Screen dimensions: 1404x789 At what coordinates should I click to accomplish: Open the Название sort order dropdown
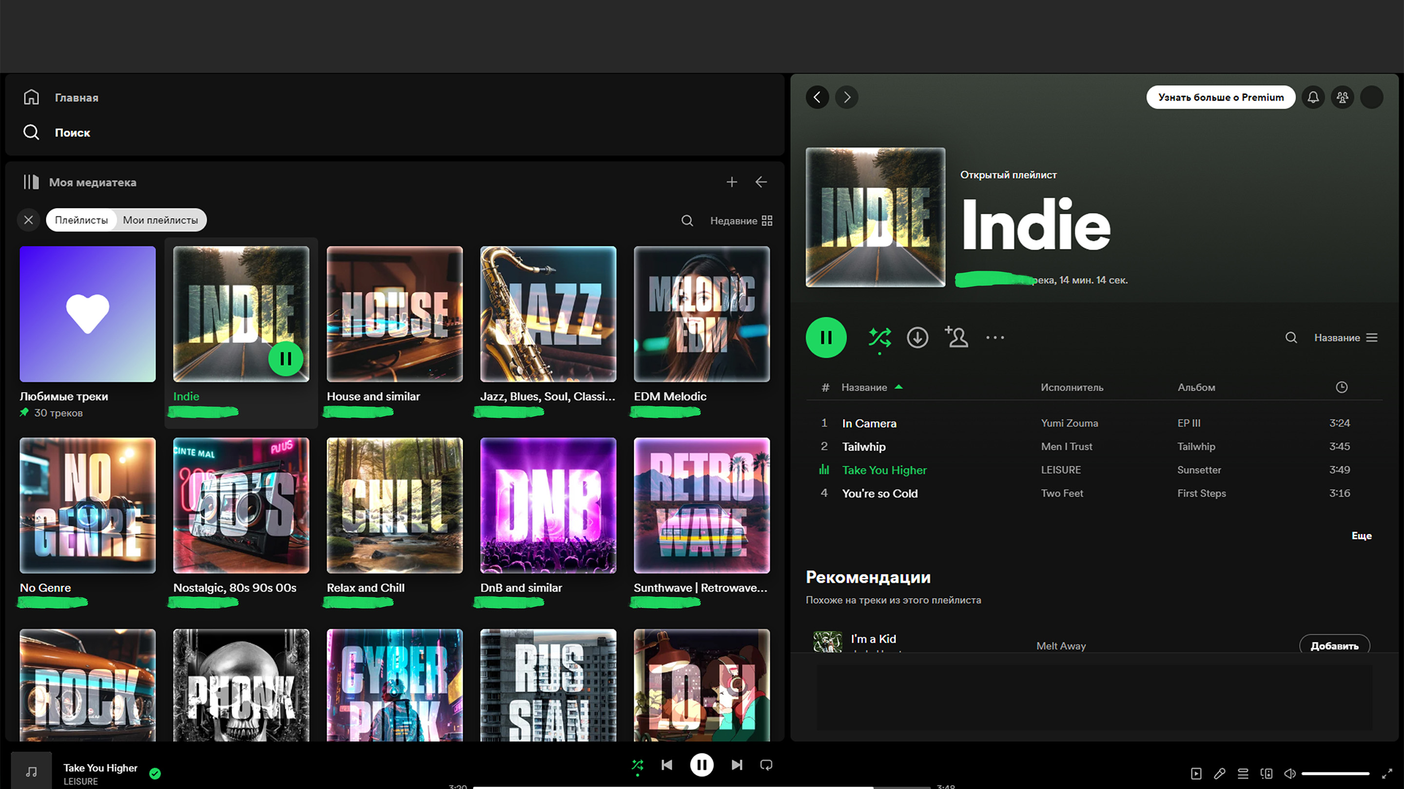pyautogui.click(x=1345, y=338)
